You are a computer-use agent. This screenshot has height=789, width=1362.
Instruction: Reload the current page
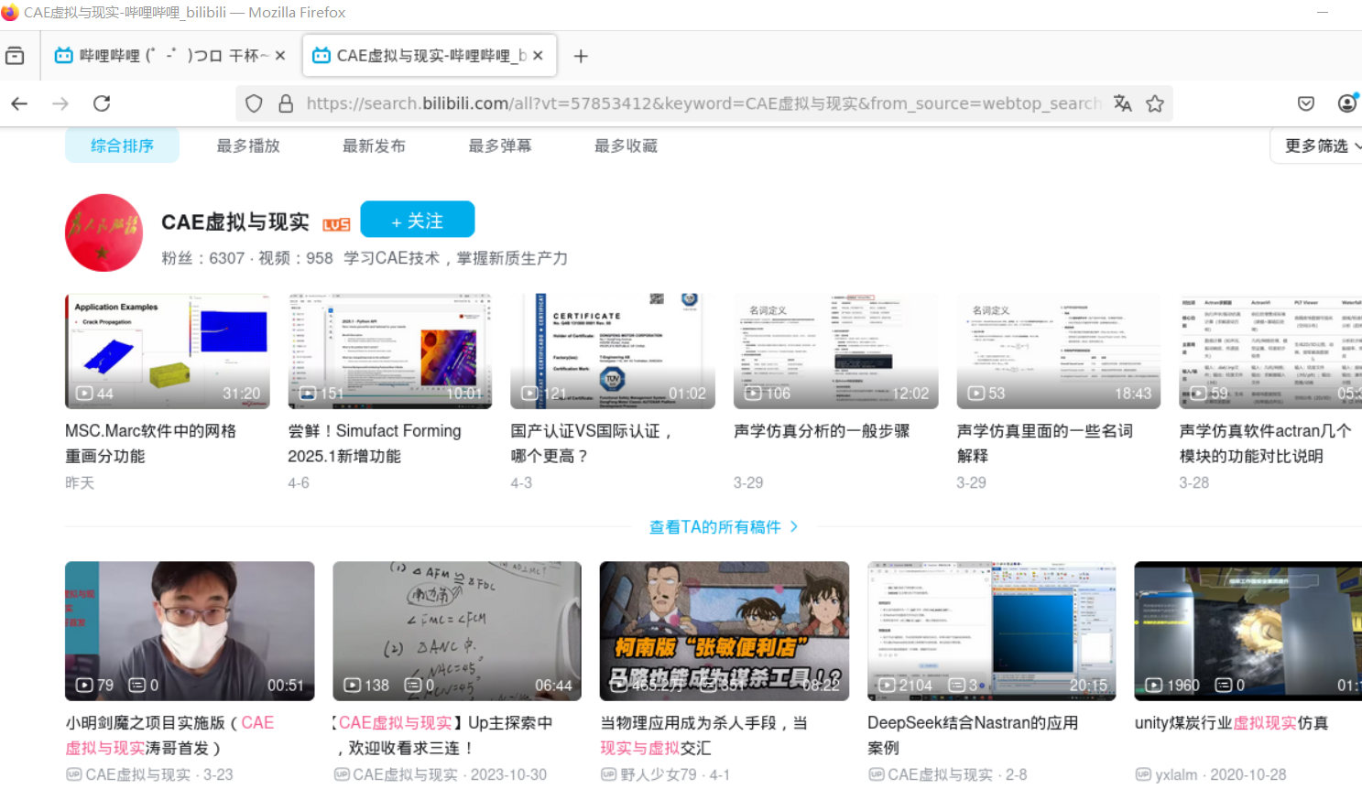(x=102, y=103)
